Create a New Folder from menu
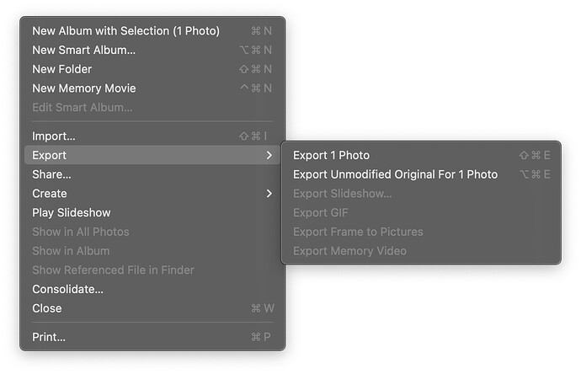 [x=61, y=69]
